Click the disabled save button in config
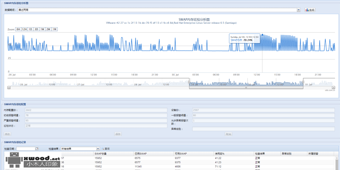The image size is (340, 170). tap(118, 134)
